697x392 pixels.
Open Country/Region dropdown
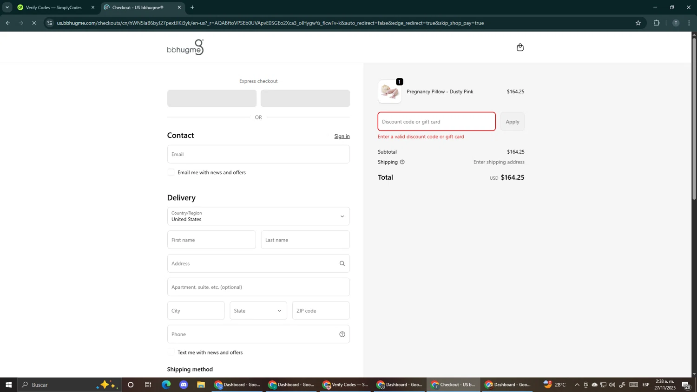pyautogui.click(x=258, y=216)
